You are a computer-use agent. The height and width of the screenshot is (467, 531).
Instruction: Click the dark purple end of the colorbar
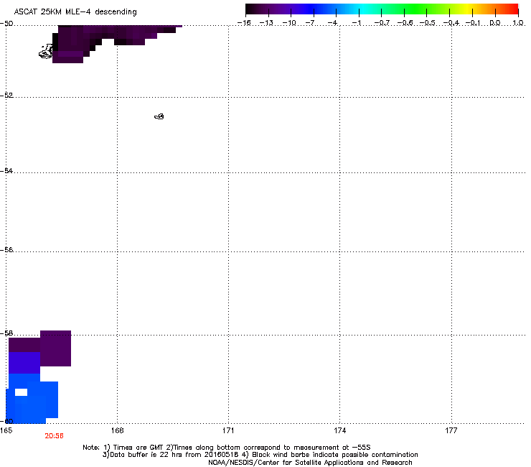pyautogui.click(x=258, y=9)
